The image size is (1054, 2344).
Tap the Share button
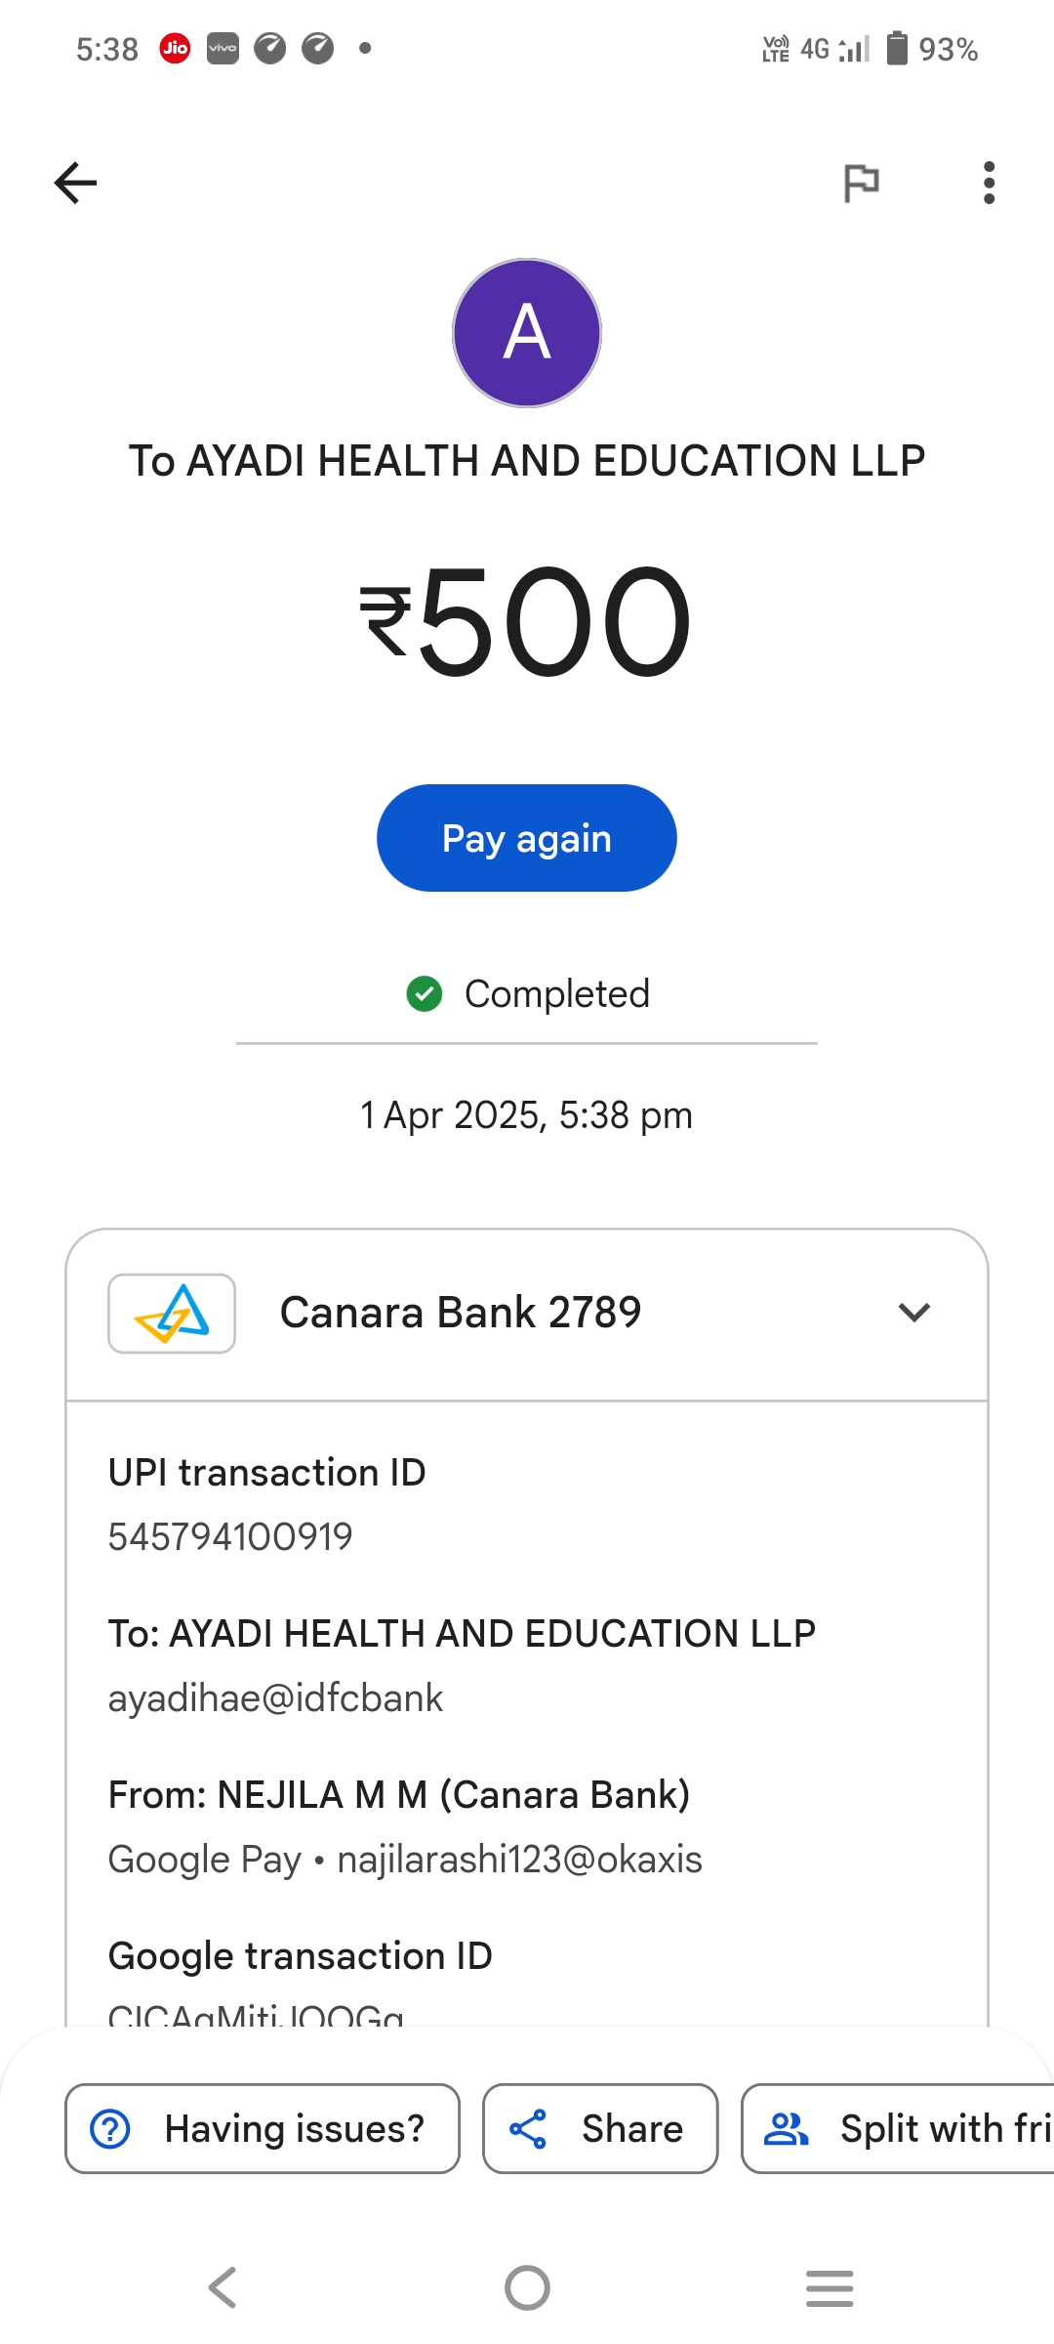point(600,2128)
